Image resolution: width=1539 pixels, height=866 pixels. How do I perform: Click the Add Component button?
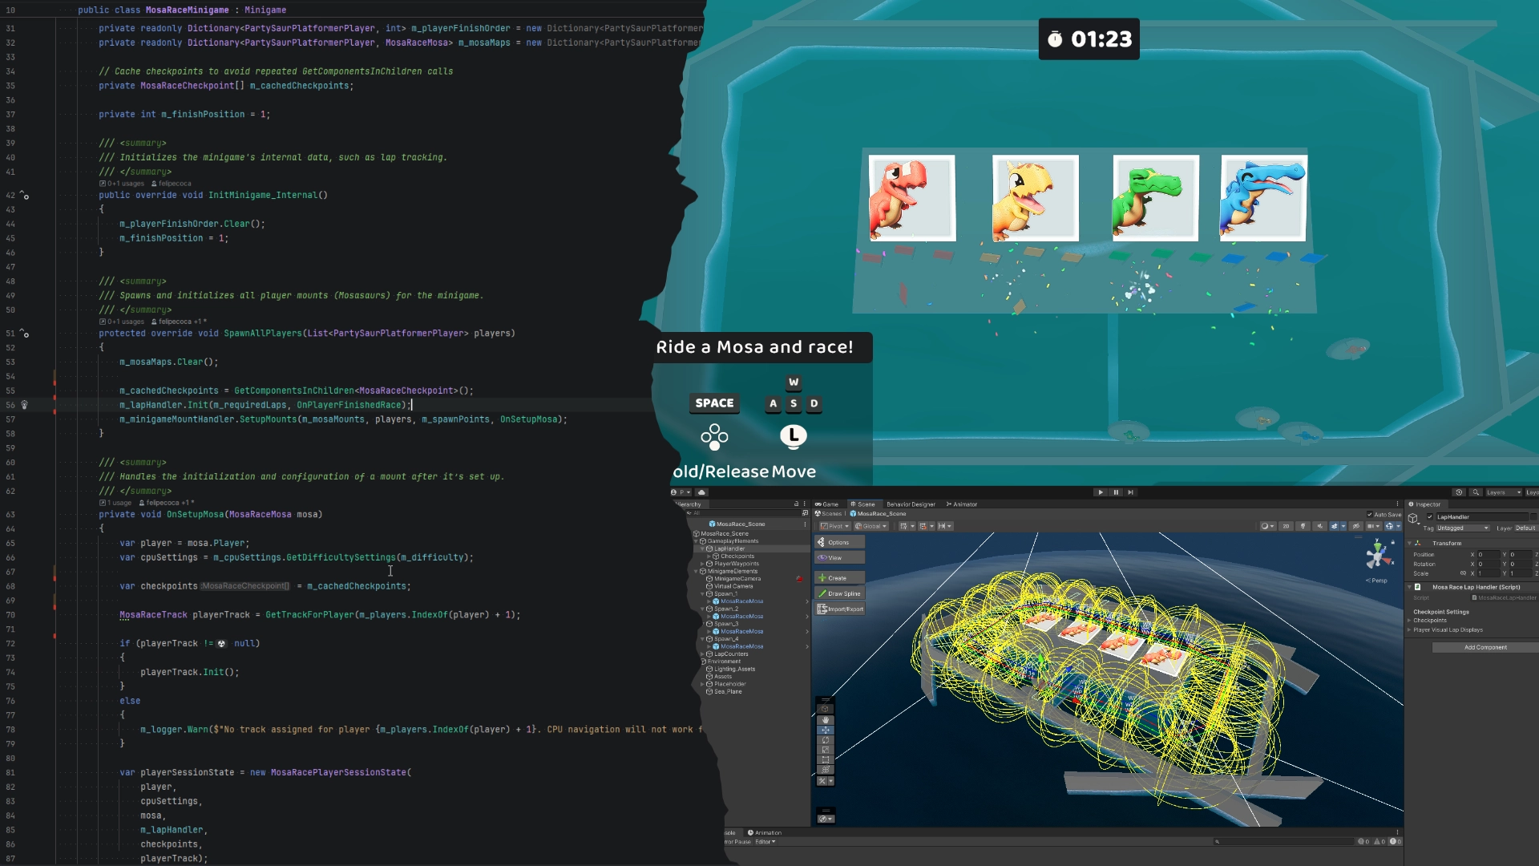1484,647
